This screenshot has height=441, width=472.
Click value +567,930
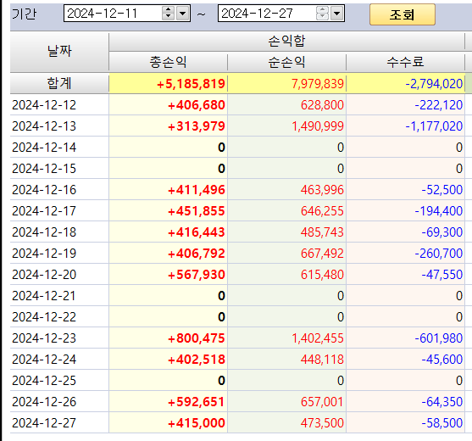click(x=197, y=275)
